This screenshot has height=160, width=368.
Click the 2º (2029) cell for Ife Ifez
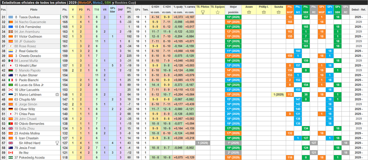(233, 153)
